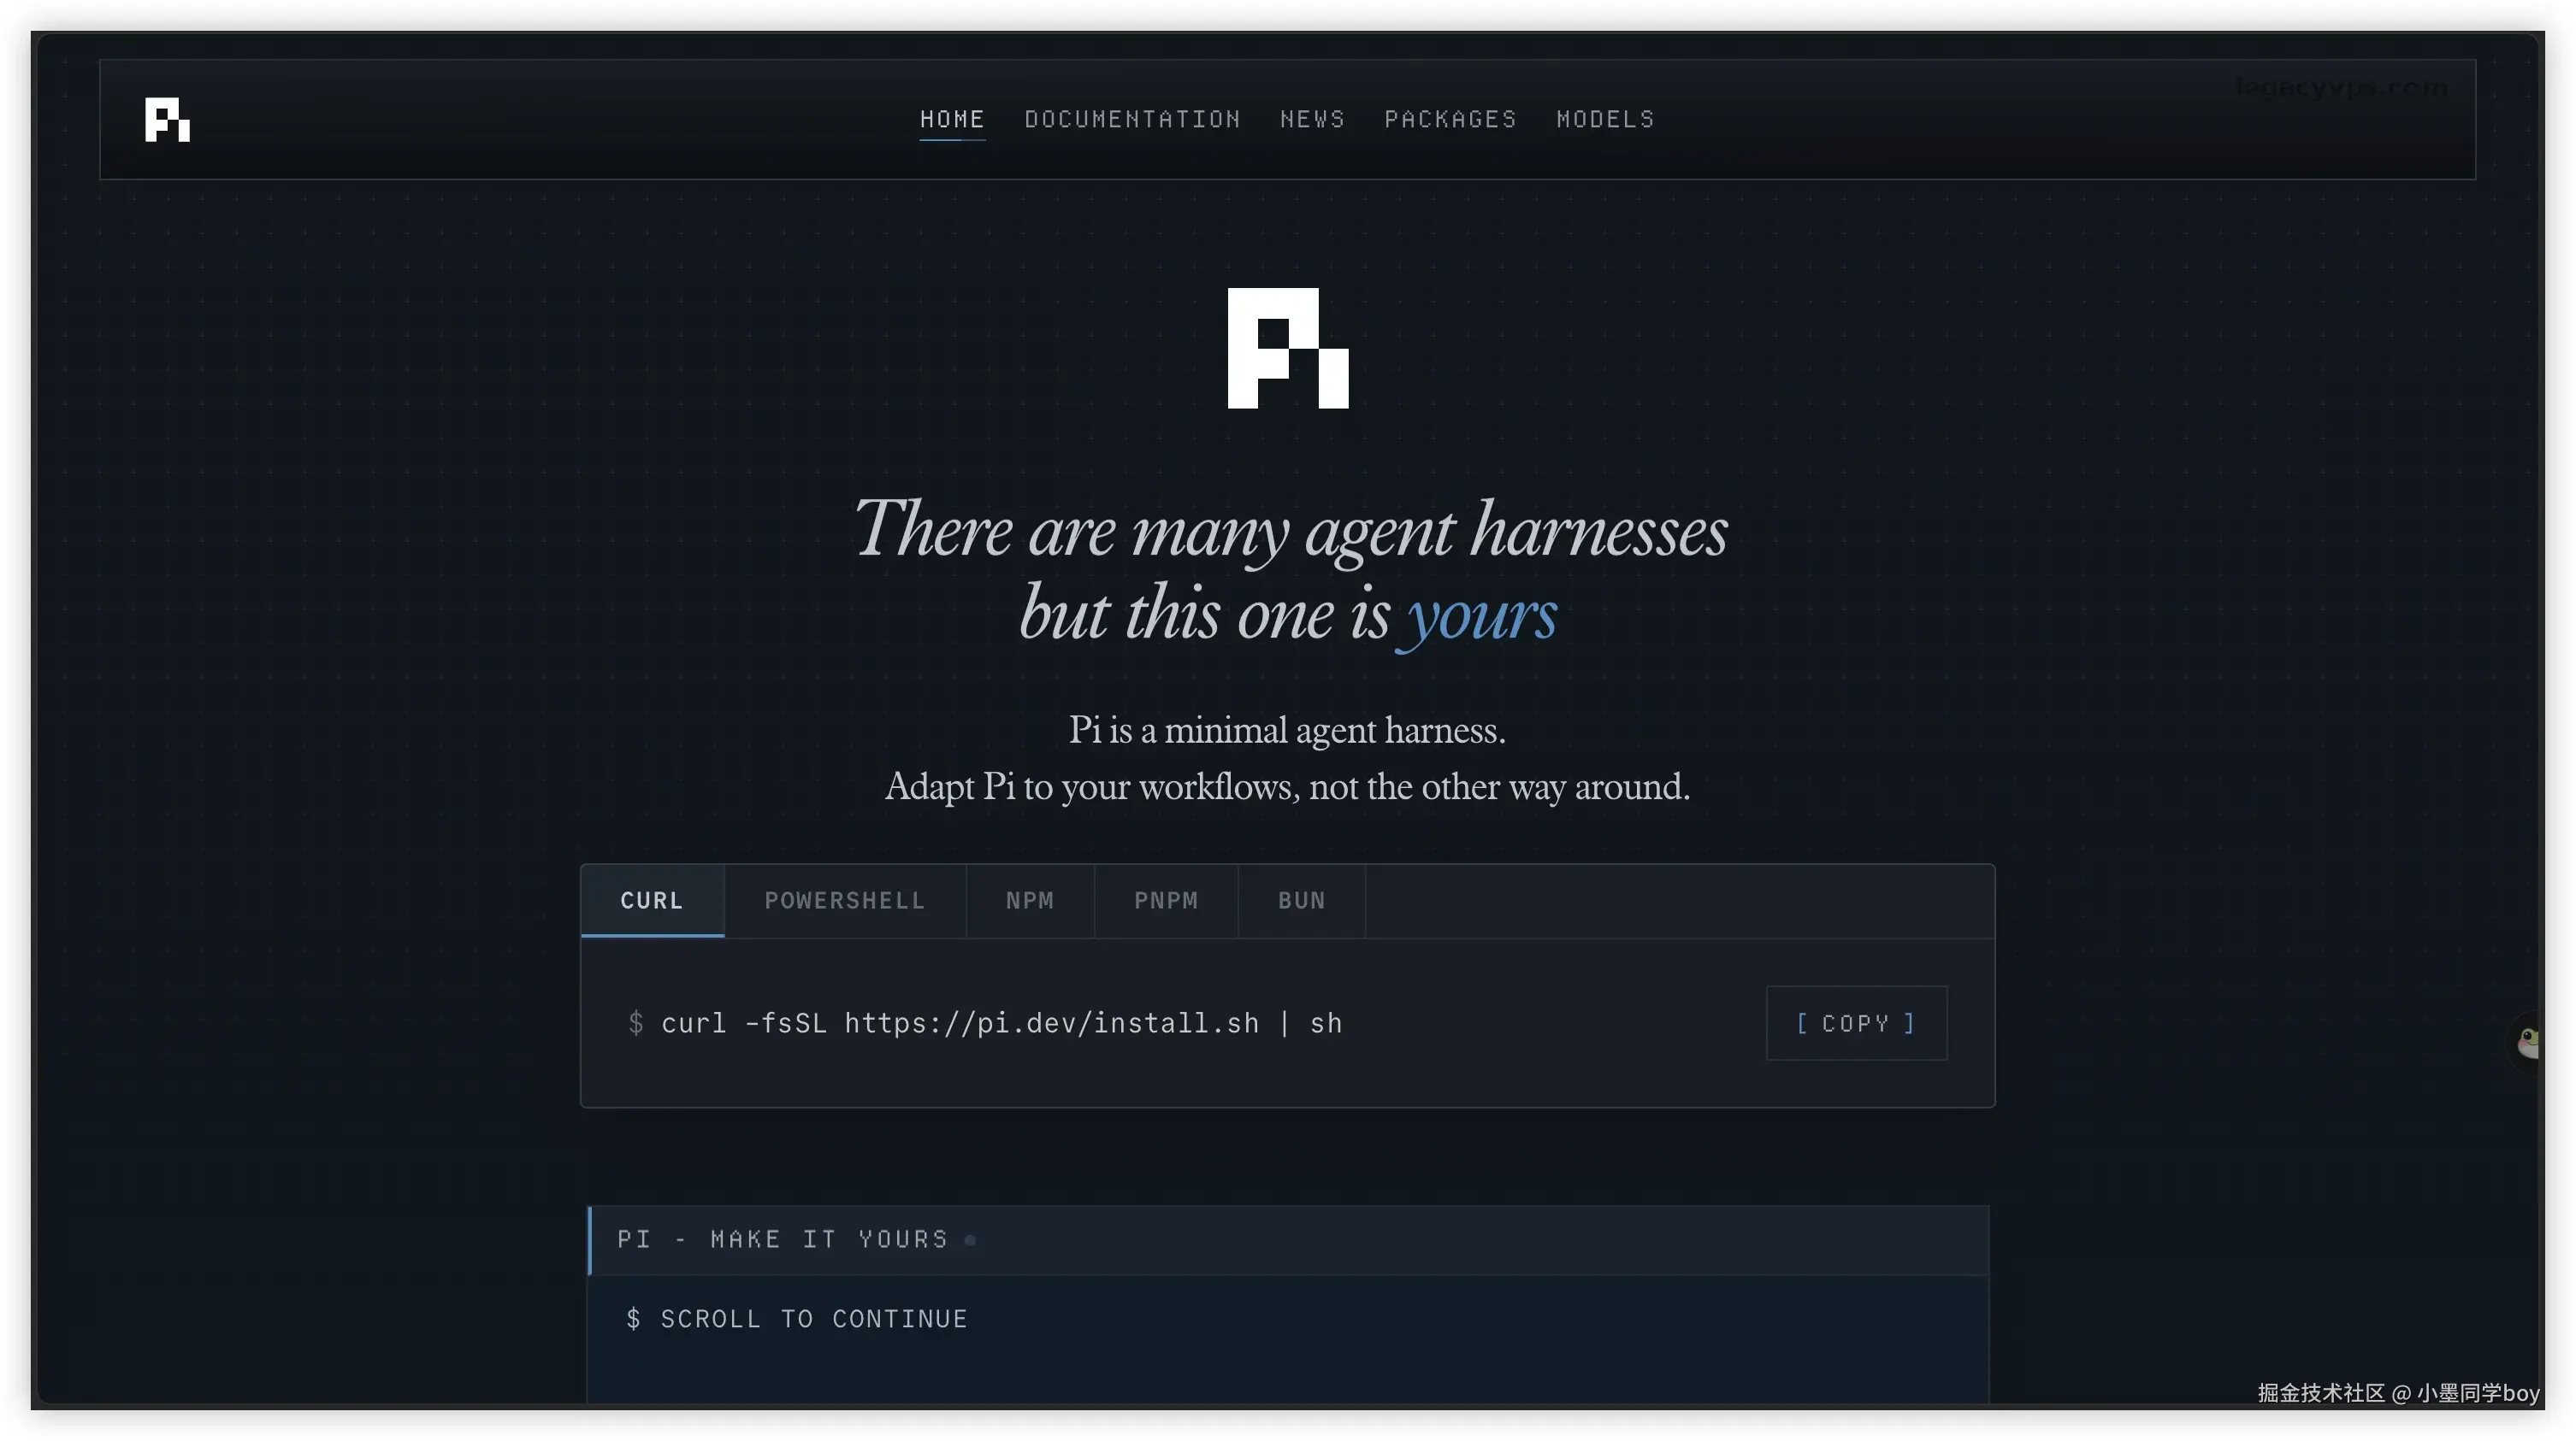Go to the News section

[1312, 119]
